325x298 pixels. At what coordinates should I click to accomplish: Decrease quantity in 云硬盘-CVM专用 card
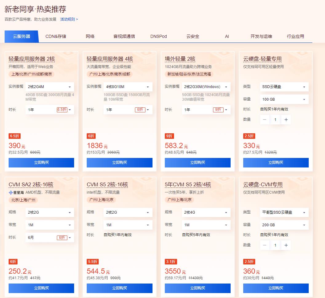264,245
